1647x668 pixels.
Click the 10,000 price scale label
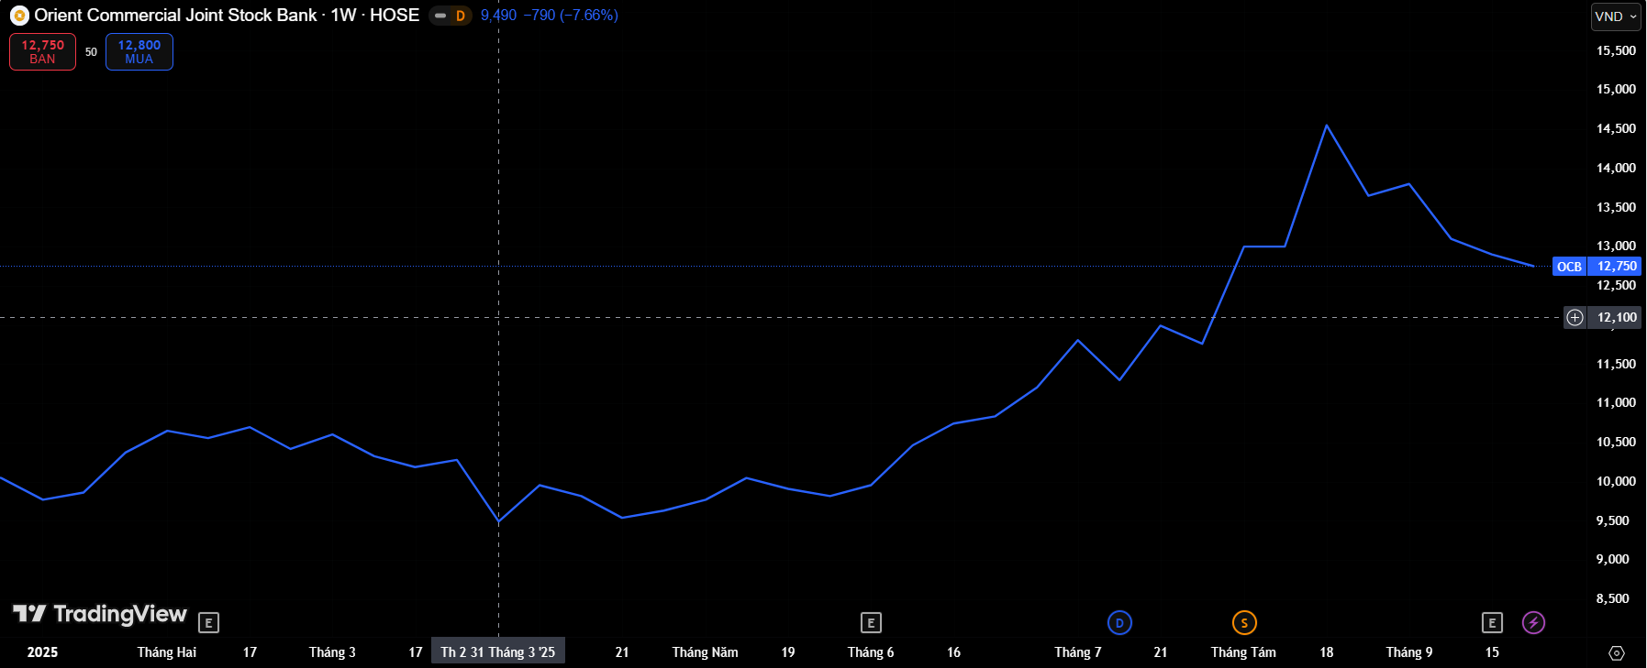pos(1616,481)
